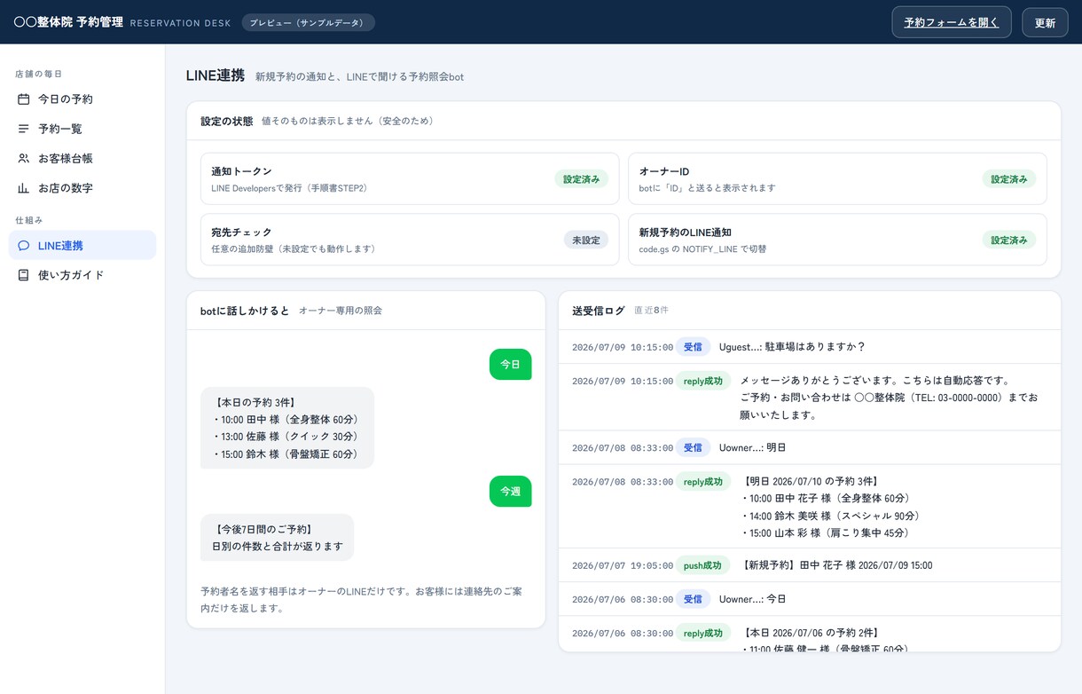Select the LINE連携 sidebar item
Screen dimensions: 1082x694
82,246
